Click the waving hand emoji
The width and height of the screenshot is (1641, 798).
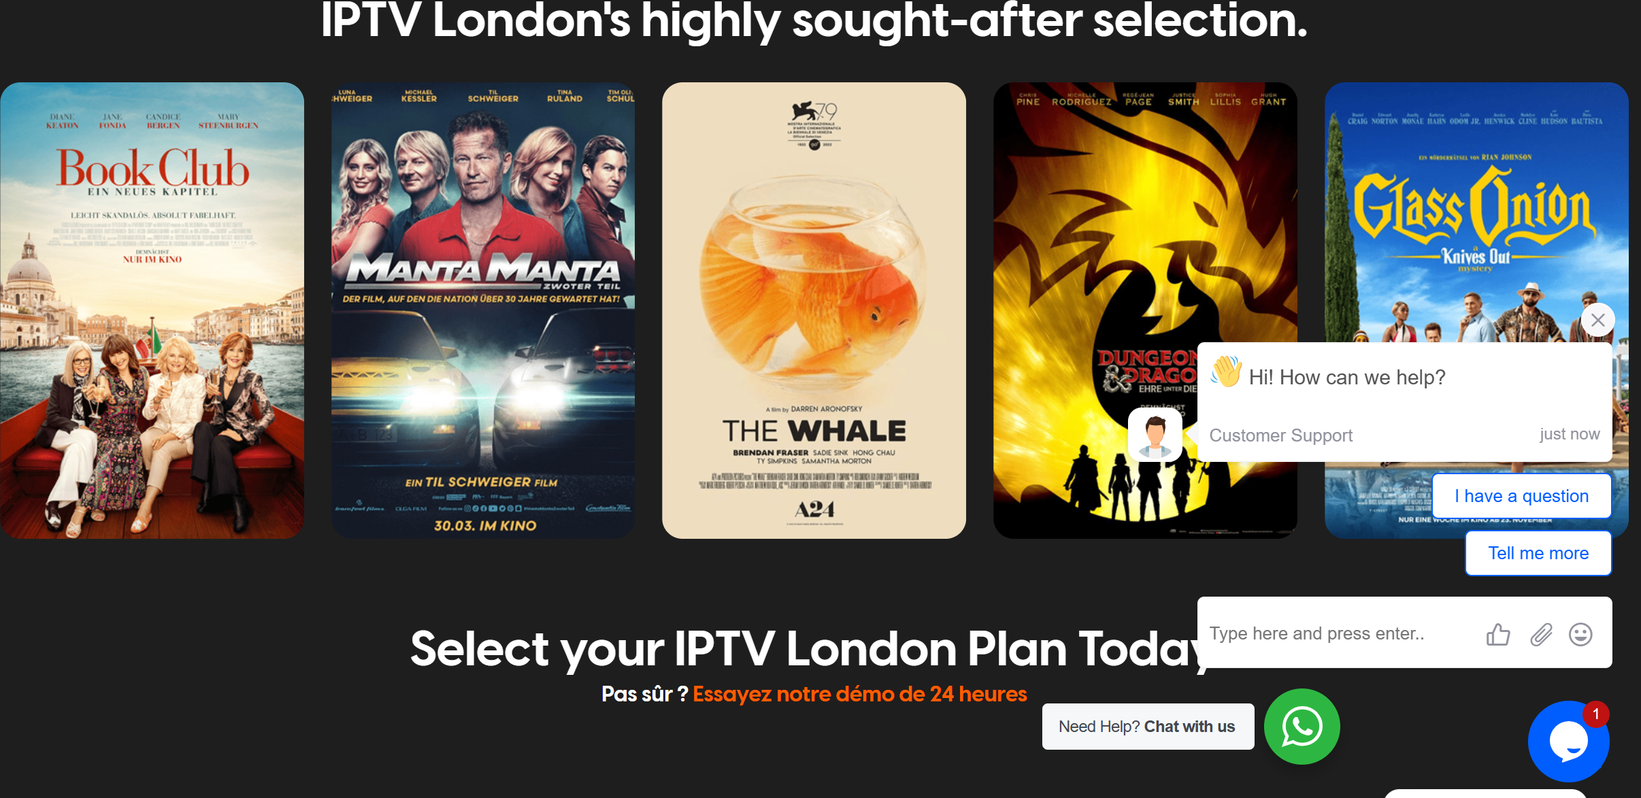pyautogui.click(x=1226, y=372)
